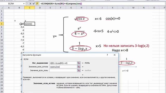Close the Аргументы функции dialog

(115, 55)
